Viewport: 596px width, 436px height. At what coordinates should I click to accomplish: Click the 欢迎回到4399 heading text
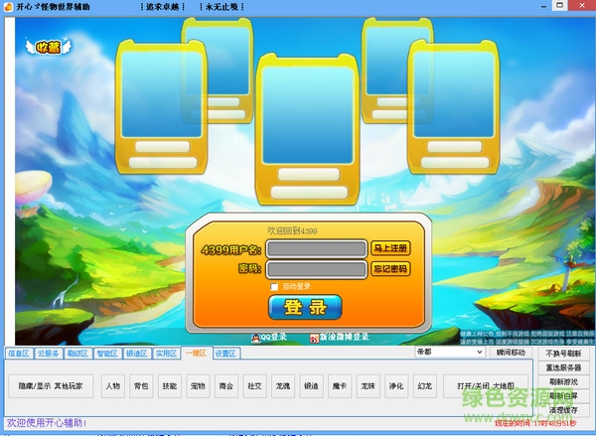[292, 230]
